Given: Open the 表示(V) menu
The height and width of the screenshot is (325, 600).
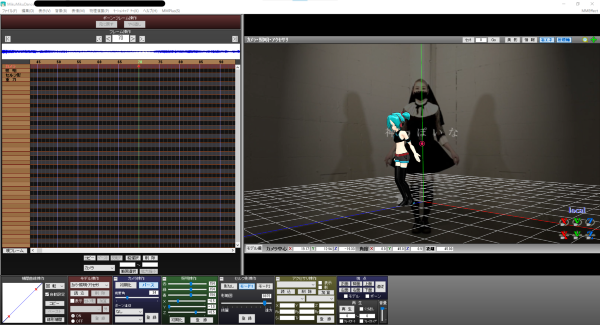Looking at the screenshot, I should click(44, 10).
